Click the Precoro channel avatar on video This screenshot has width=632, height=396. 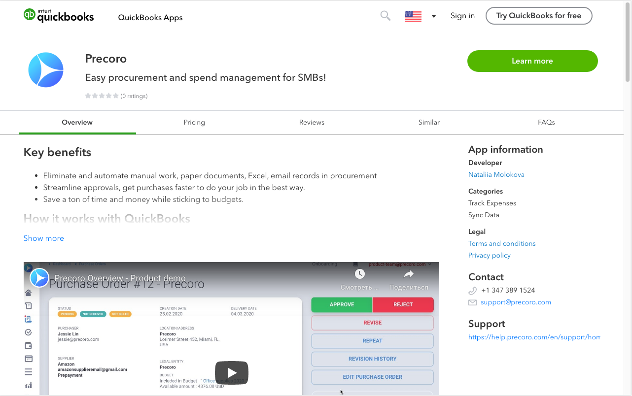coord(39,278)
